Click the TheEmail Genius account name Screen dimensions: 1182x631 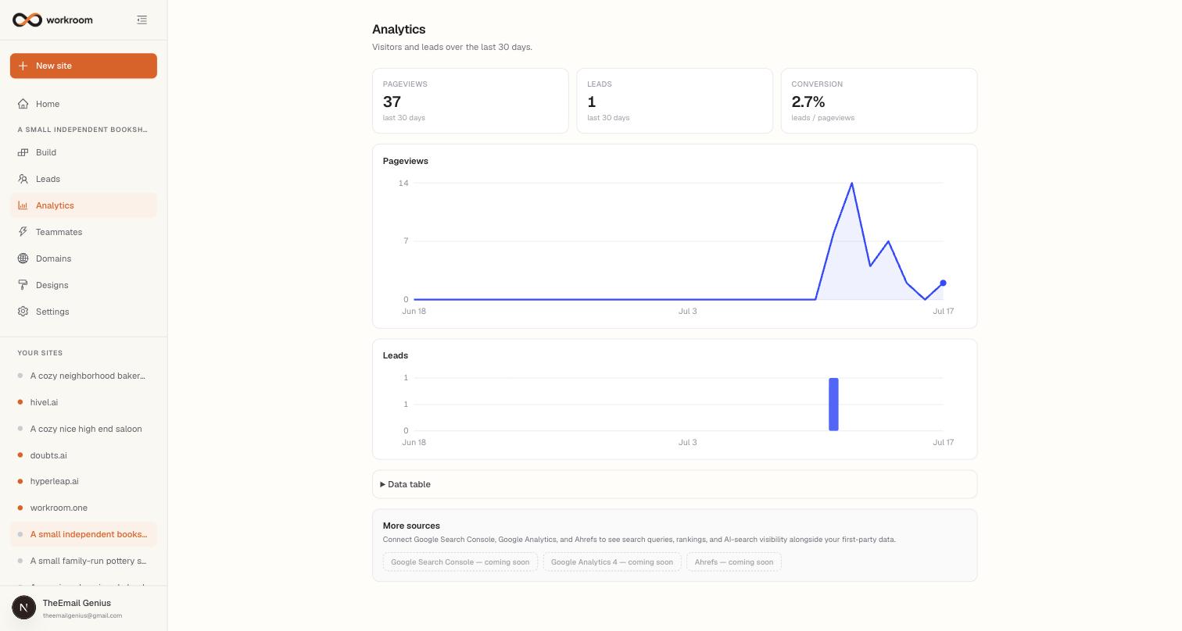(x=77, y=603)
